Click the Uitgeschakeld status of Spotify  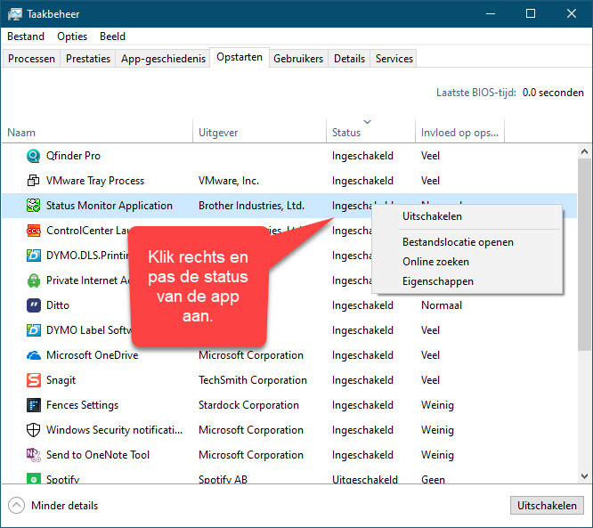pyautogui.click(x=364, y=479)
